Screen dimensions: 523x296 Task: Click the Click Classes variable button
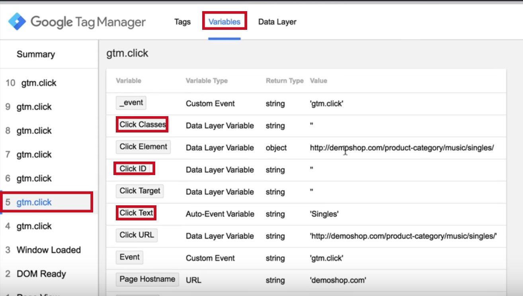click(142, 125)
